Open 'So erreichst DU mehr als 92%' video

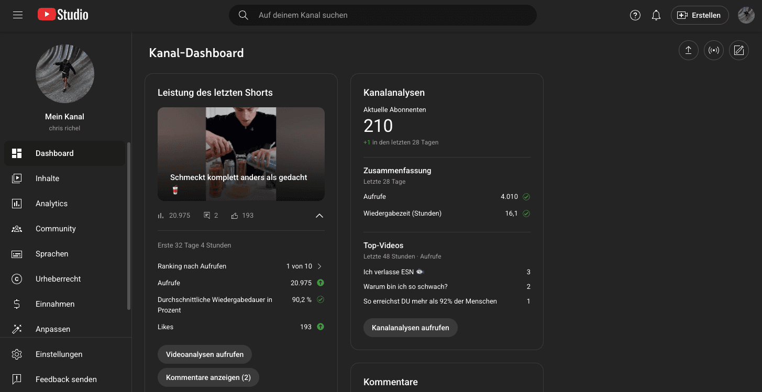430,301
